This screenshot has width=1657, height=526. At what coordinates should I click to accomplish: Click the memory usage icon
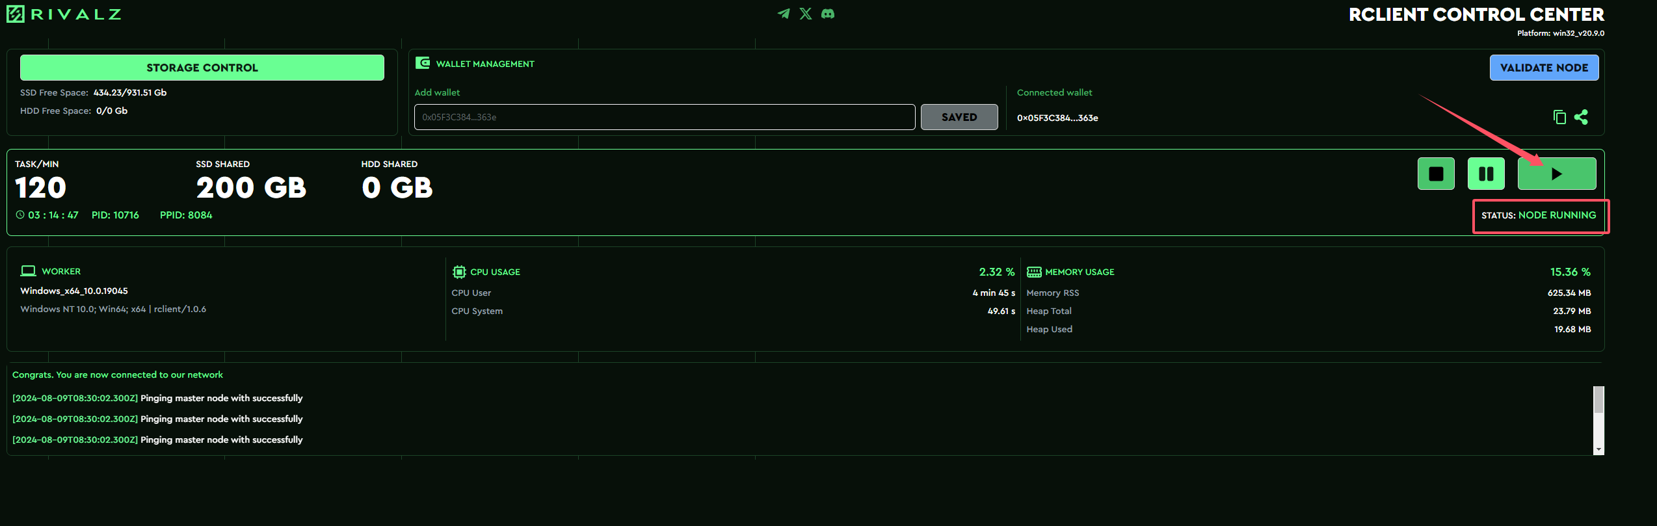click(x=1034, y=272)
